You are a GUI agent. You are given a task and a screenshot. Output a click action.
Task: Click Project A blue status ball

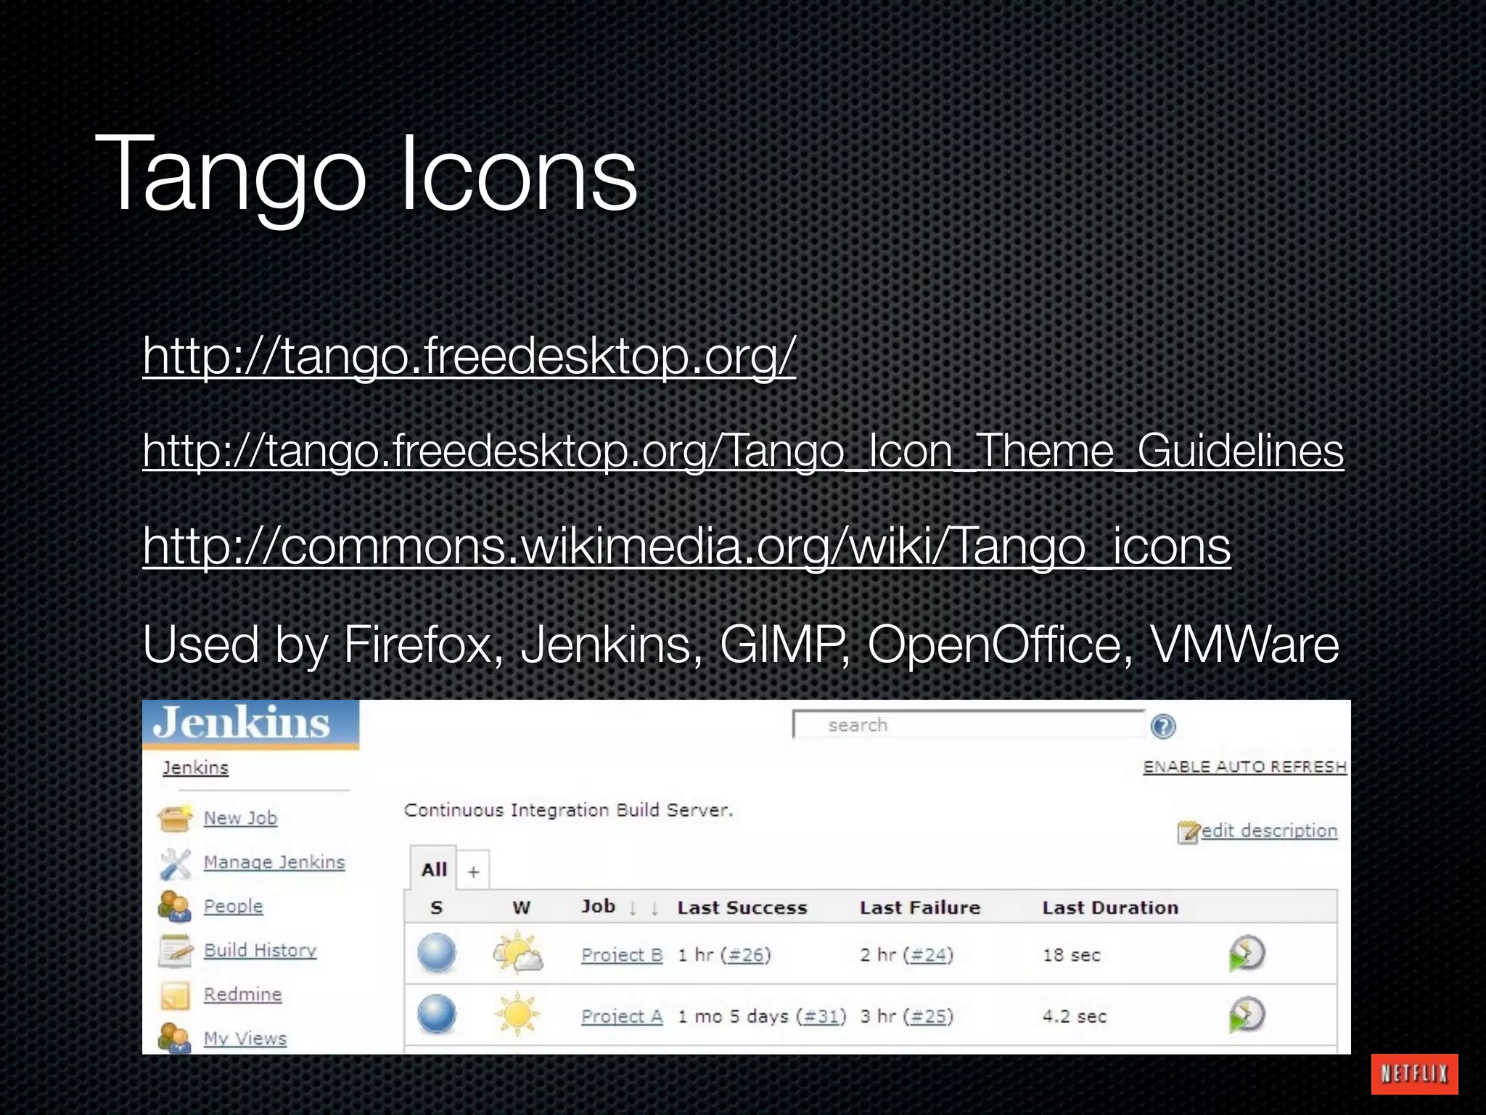coord(437,1014)
